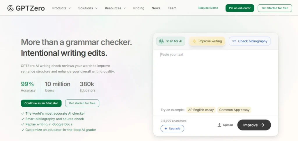Click the Request Demo link
The height and width of the screenshot is (141, 298).
208,8
